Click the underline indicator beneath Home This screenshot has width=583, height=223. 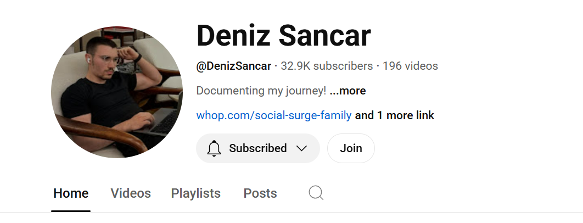(x=71, y=210)
